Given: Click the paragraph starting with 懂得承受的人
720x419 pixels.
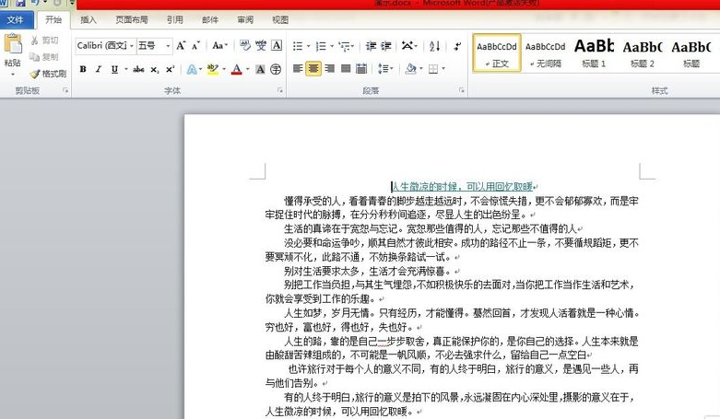Looking at the screenshot, I should pyautogui.click(x=452, y=207).
